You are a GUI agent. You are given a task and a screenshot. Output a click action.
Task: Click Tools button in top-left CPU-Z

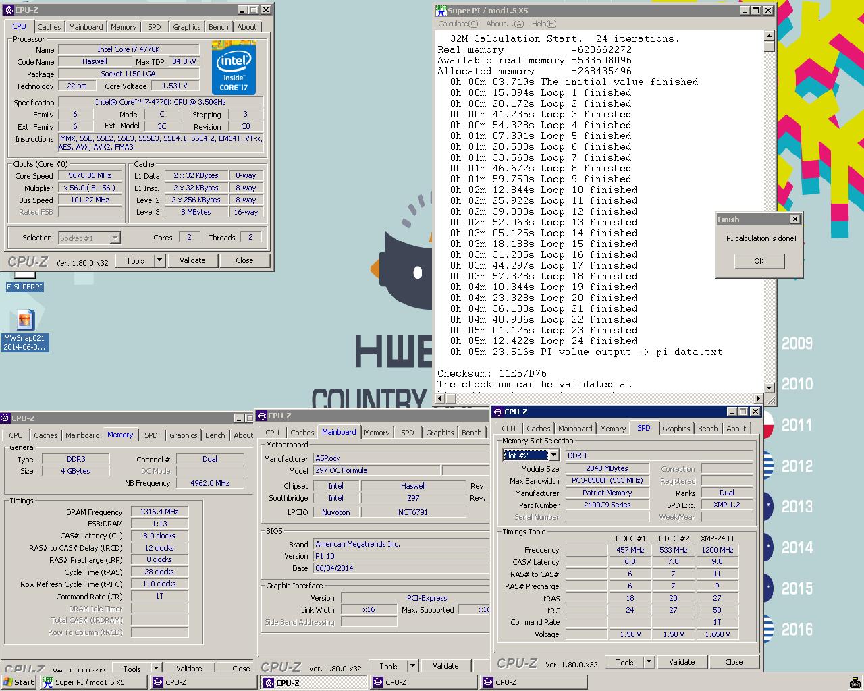pos(135,260)
